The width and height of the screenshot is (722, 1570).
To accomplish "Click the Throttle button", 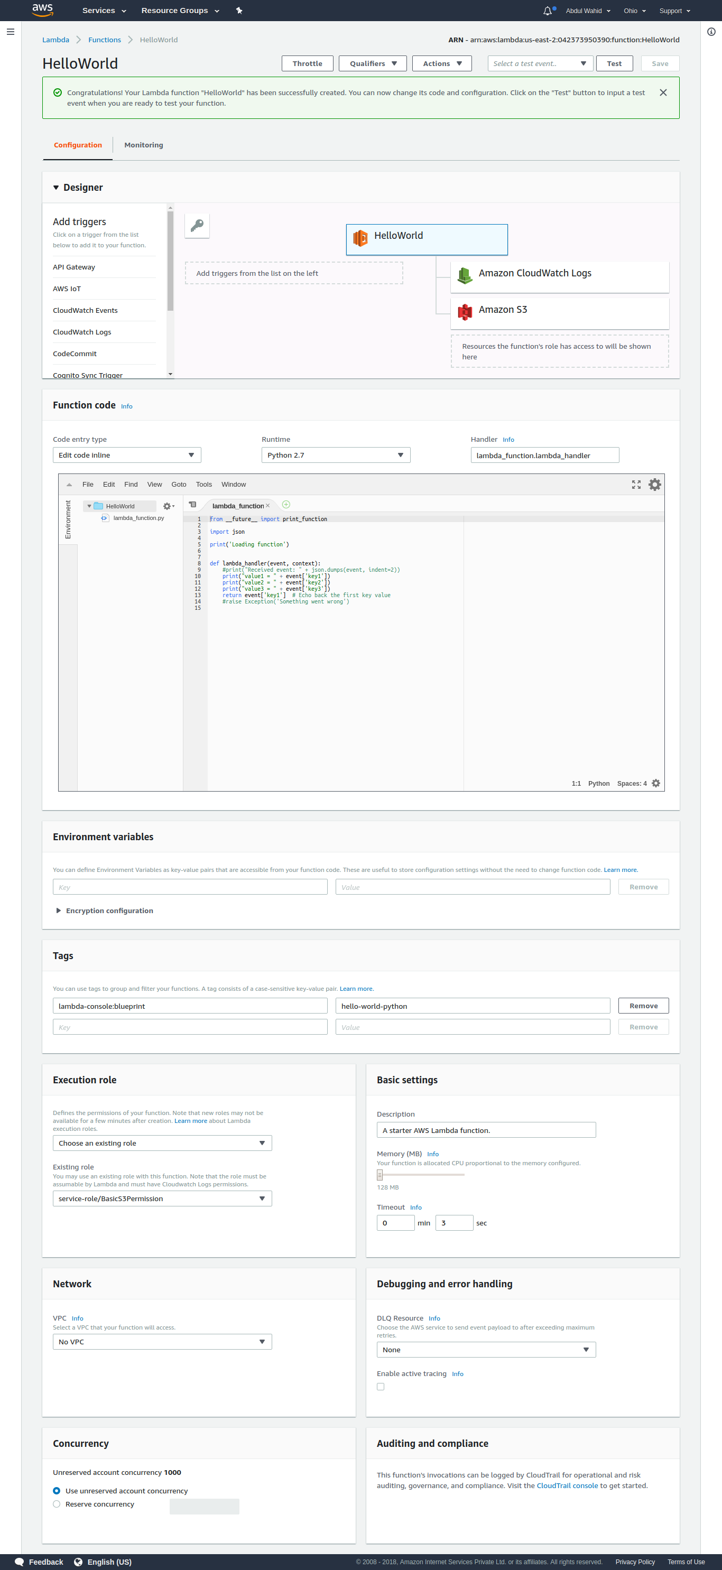I will tap(307, 63).
